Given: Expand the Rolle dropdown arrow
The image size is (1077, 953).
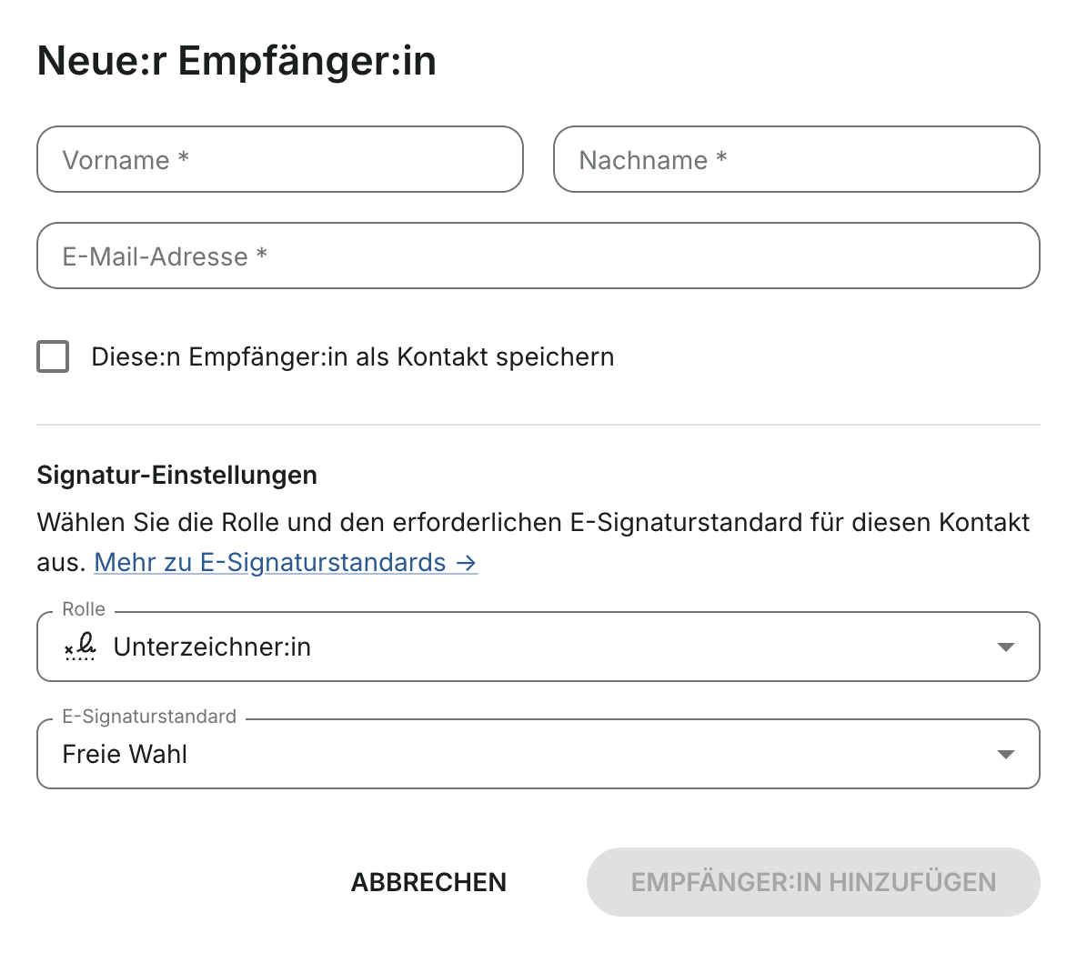Looking at the screenshot, I should [1005, 647].
